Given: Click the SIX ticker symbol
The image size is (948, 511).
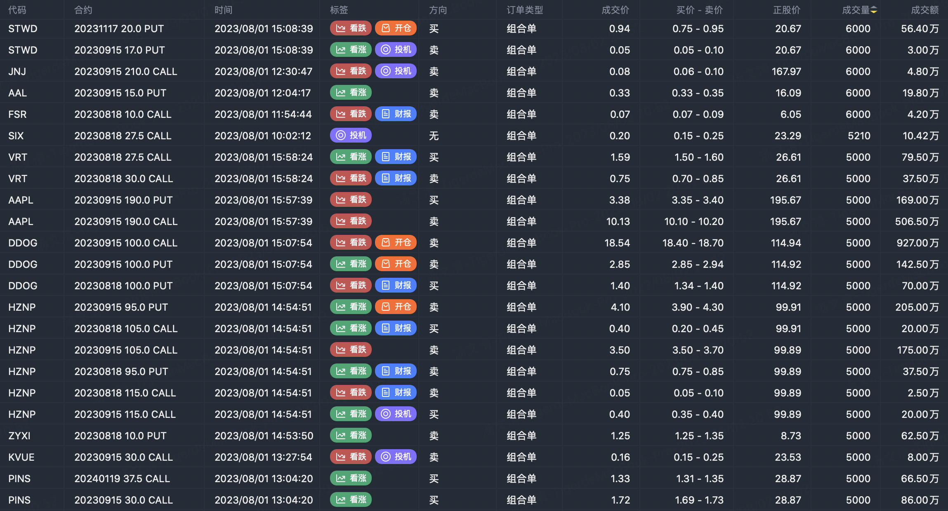Looking at the screenshot, I should [16, 136].
